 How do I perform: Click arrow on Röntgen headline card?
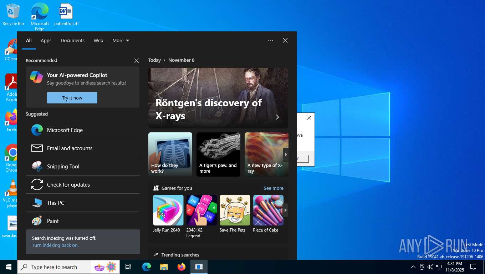277,117
